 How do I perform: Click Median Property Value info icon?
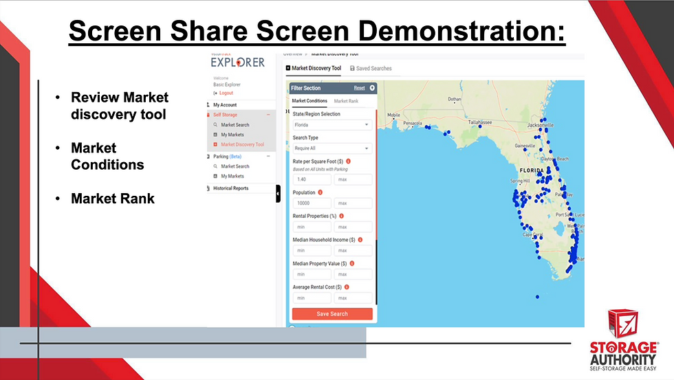pyautogui.click(x=352, y=264)
